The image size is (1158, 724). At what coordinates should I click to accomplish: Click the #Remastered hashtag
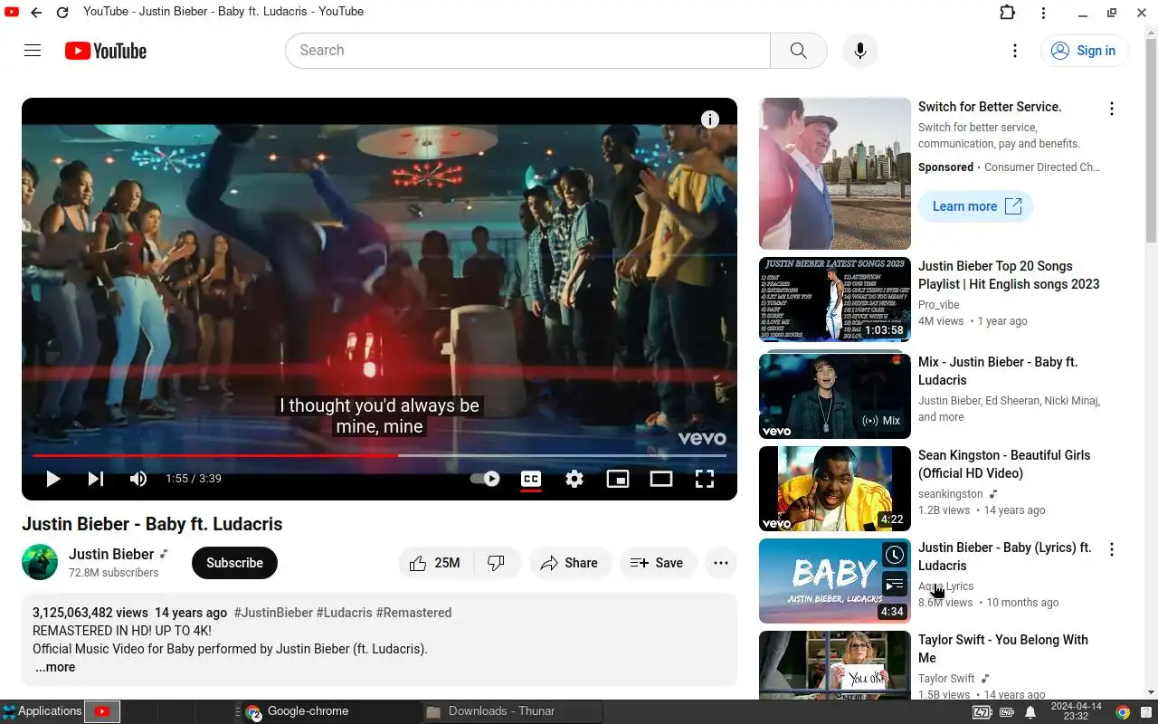coord(413,613)
